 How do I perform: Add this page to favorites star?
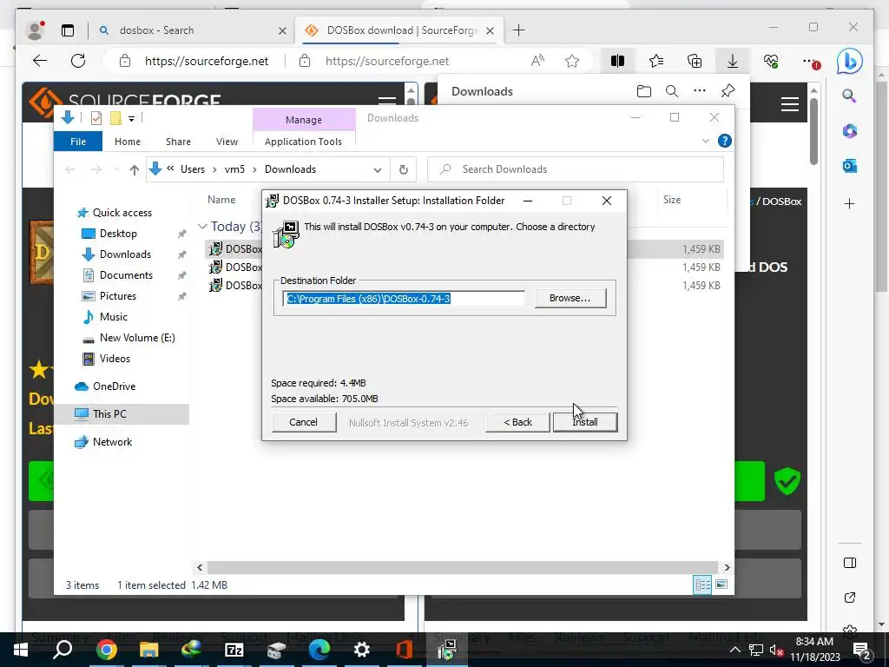(572, 61)
